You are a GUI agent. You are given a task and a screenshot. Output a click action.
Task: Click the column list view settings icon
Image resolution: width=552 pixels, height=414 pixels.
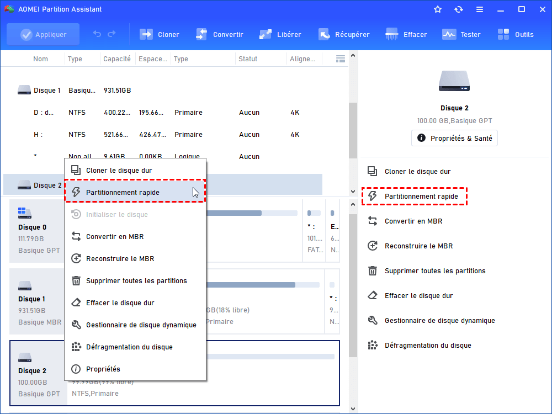point(341,59)
